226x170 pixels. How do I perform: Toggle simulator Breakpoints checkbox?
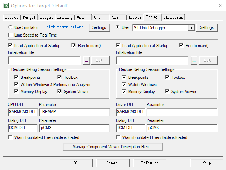(16, 77)
